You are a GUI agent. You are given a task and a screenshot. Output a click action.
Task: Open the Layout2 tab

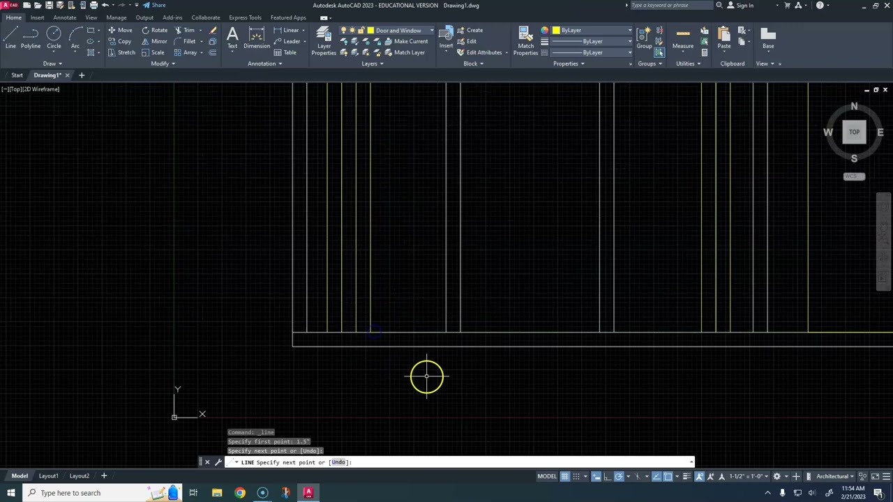coord(79,476)
